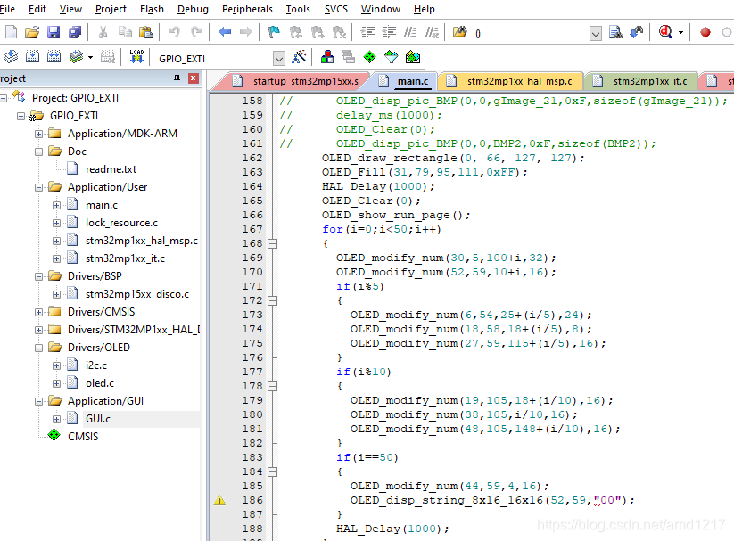Viewport: 734px width, 541px height.
Task: Select GUI.c in the project tree
Action: 98,419
